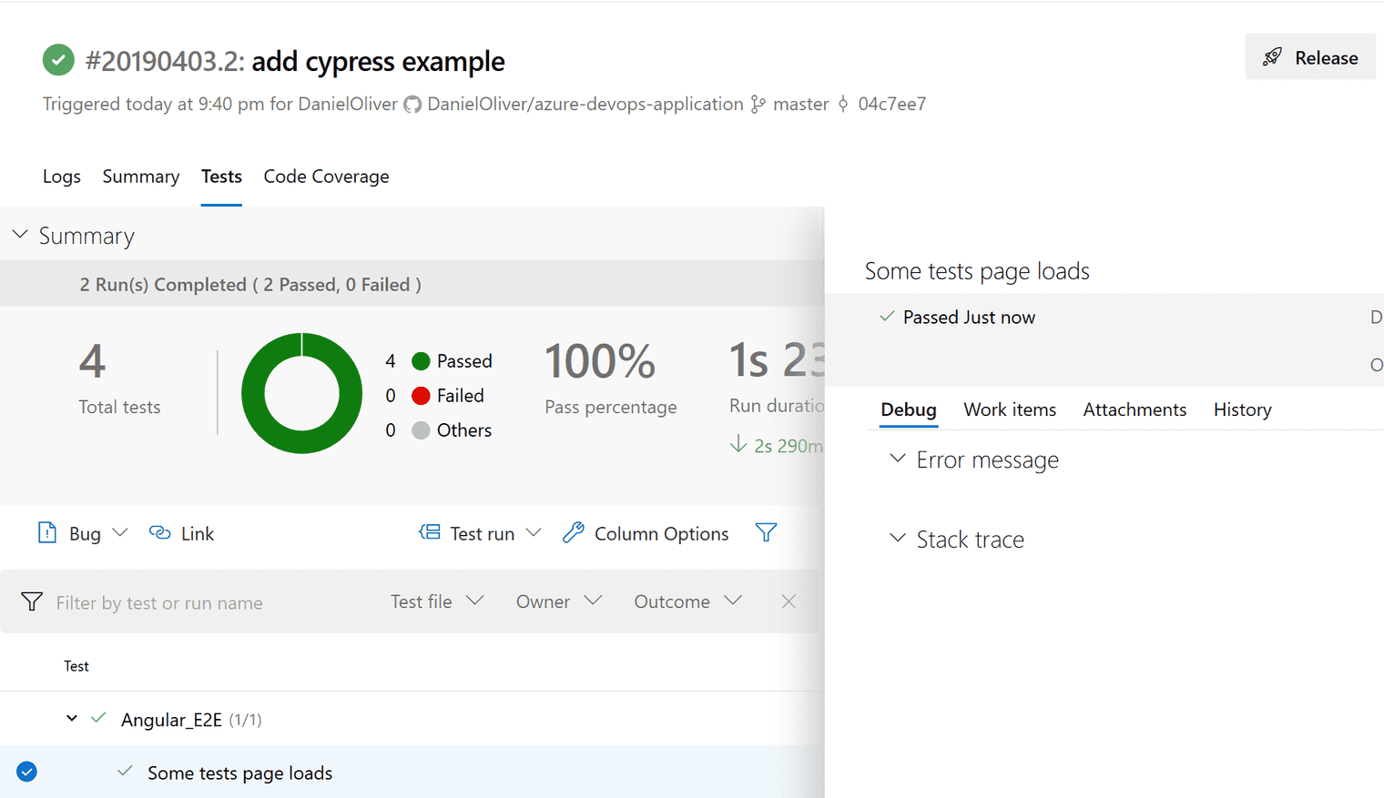Collapse the Summary section
The height and width of the screenshot is (798, 1384).
[20, 234]
